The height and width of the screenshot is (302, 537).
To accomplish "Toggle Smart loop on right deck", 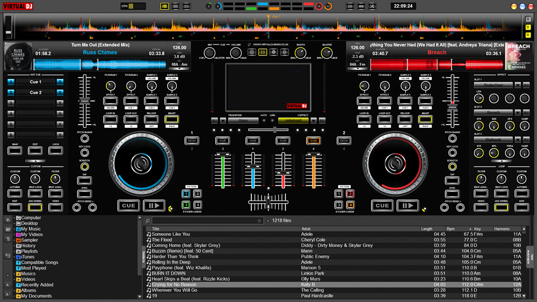I will [425, 119].
